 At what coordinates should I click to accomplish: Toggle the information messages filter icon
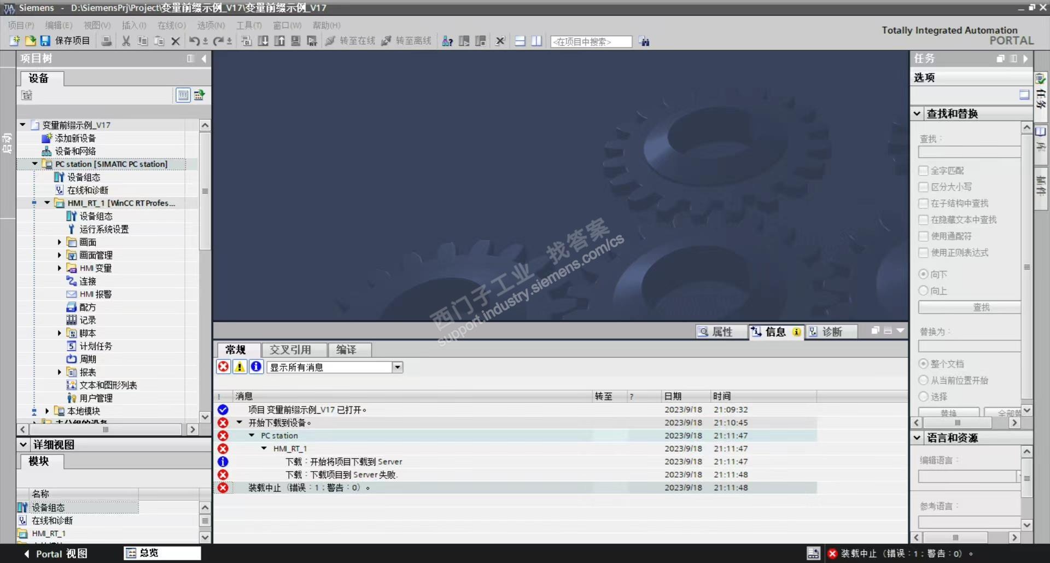pos(256,367)
